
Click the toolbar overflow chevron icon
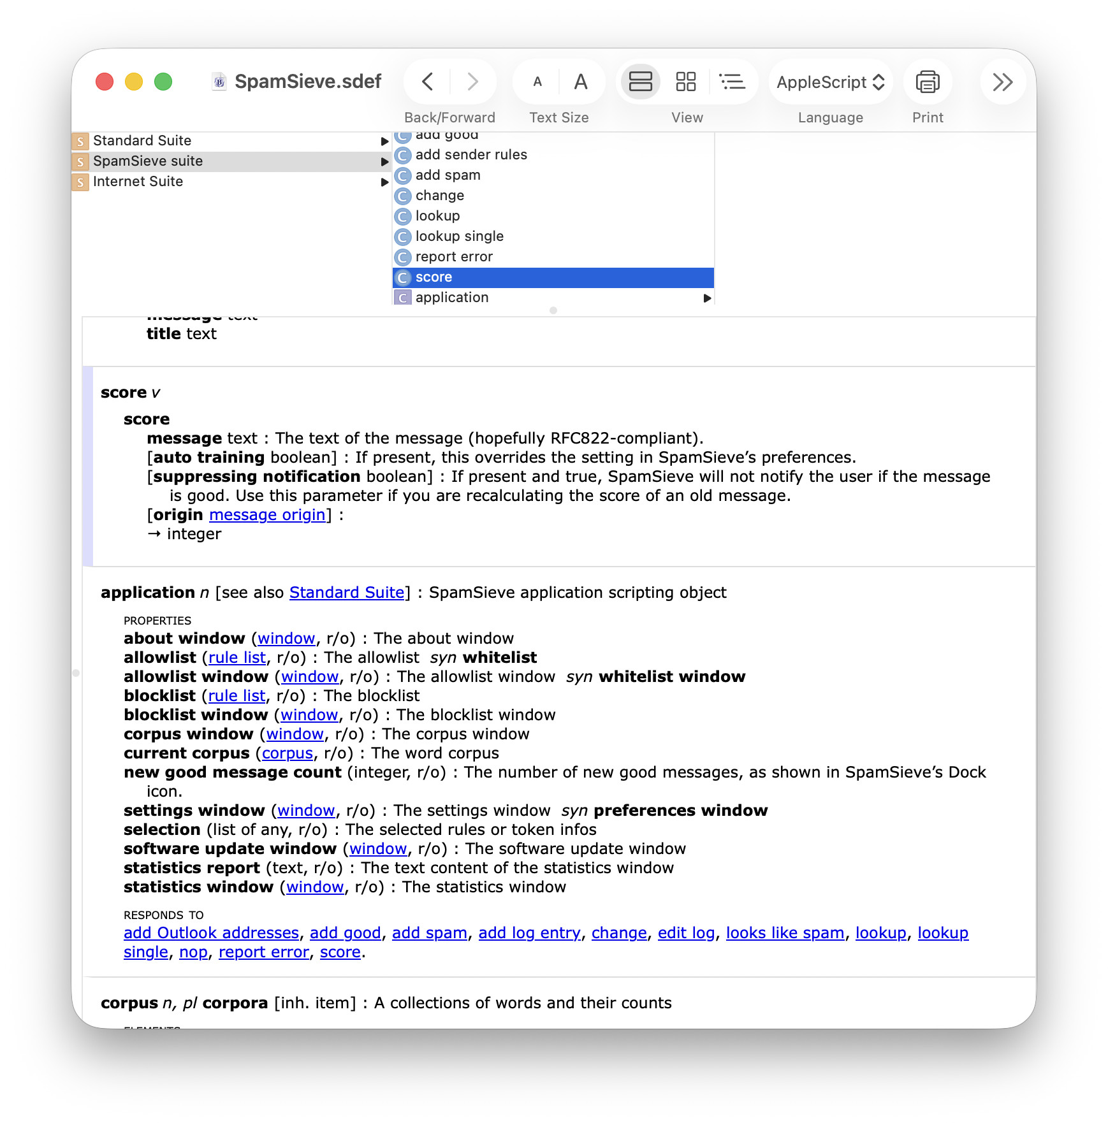click(1002, 82)
